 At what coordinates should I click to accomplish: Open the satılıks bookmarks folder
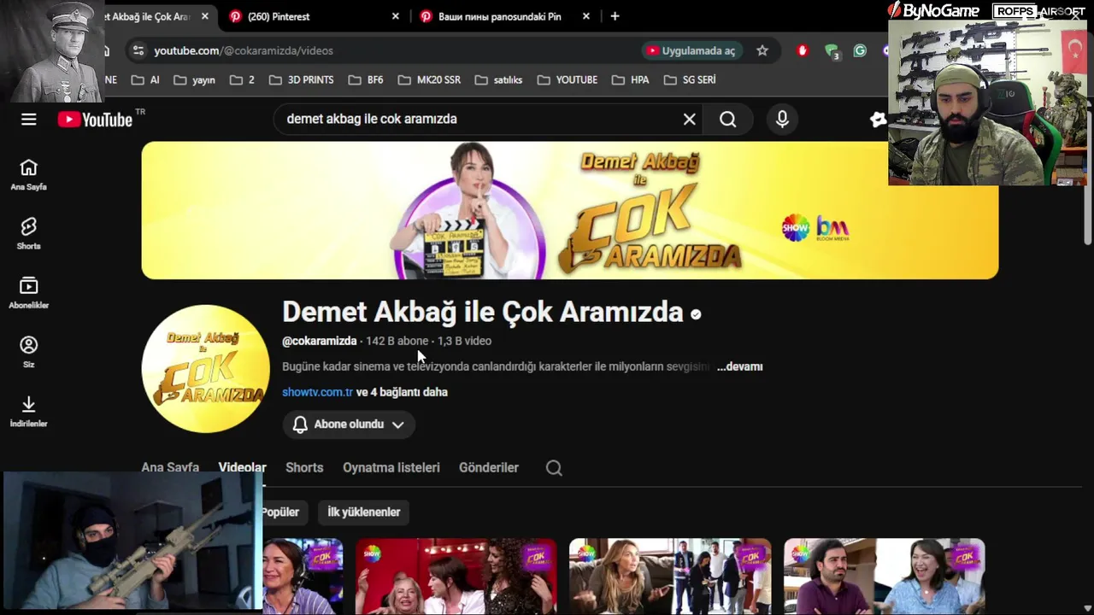coord(498,79)
